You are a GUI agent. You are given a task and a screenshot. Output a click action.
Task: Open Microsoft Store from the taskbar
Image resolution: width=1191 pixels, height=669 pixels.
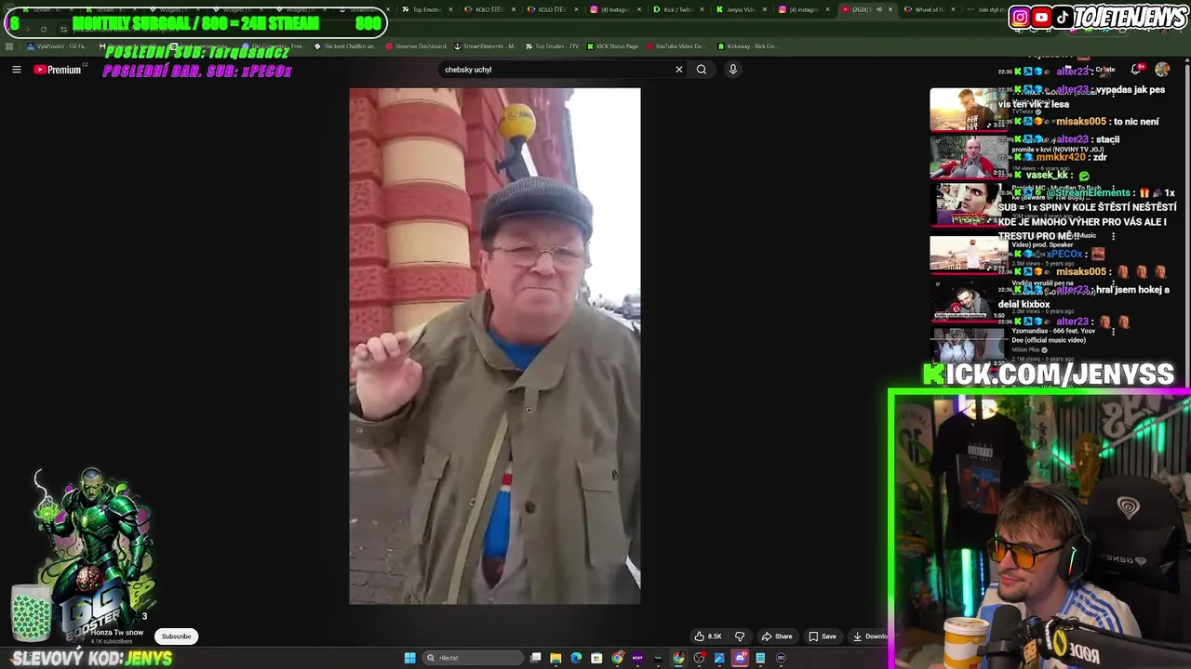(x=596, y=658)
